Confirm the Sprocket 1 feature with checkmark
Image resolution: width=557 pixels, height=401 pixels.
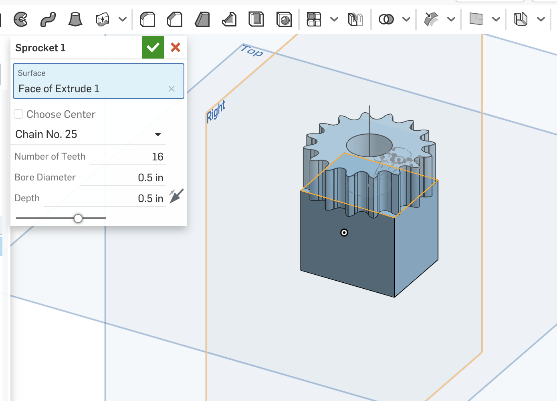coord(153,47)
